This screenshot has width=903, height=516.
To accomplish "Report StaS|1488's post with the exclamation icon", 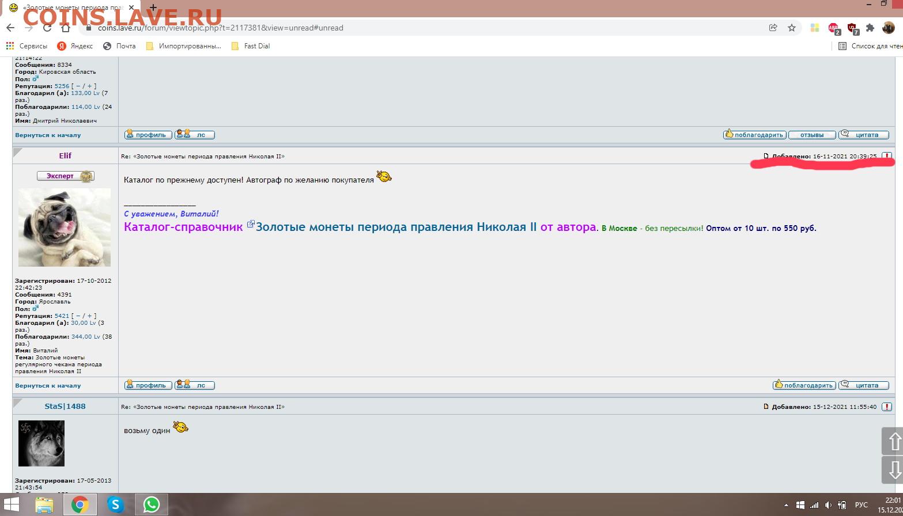I will [887, 407].
